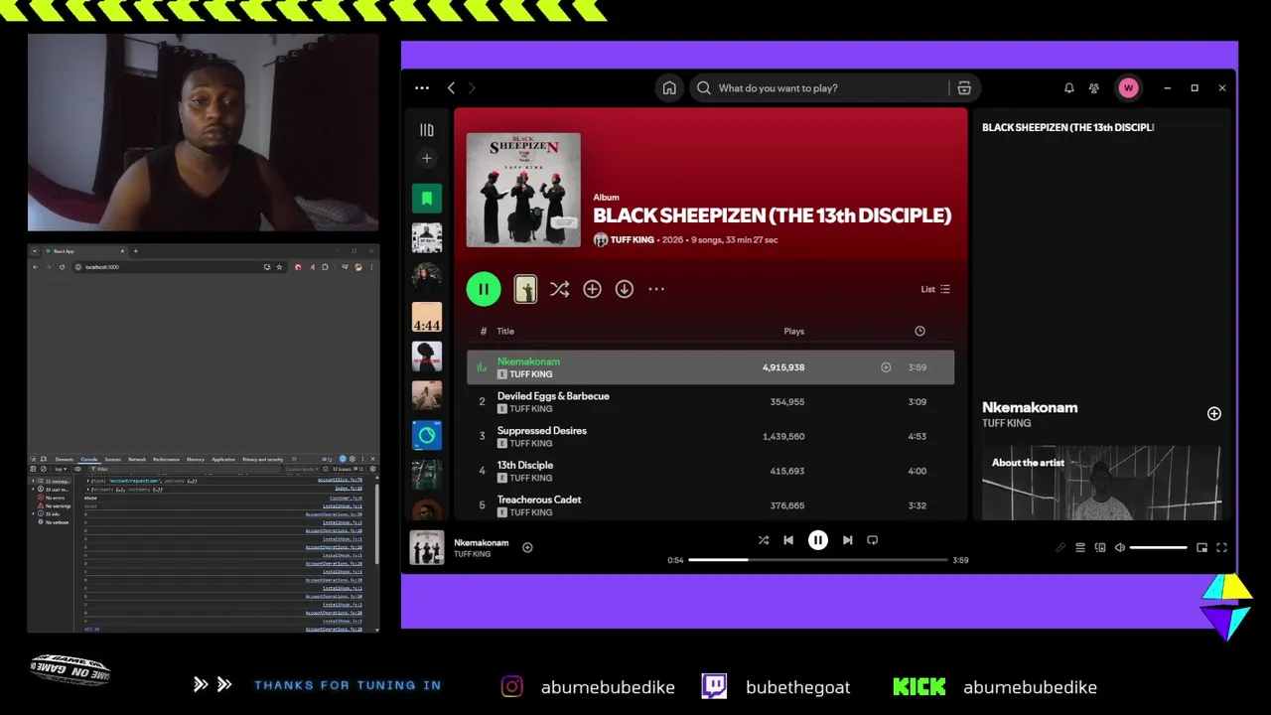Select track Deviled Eggs & Barbecue
This screenshot has height=715, width=1271.
click(710, 402)
